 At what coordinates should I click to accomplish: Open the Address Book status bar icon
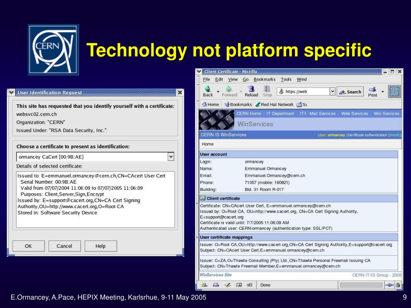(x=239, y=285)
